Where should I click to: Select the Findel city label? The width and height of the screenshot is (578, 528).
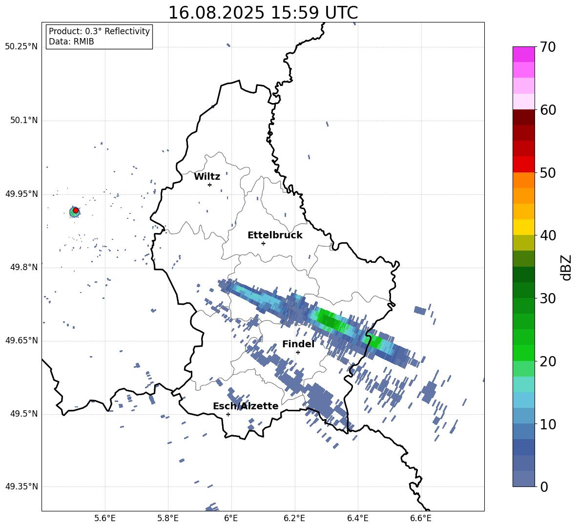point(298,344)
